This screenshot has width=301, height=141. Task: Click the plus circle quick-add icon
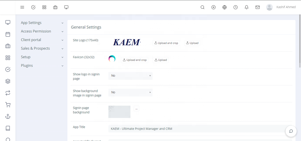coord(214,7)
